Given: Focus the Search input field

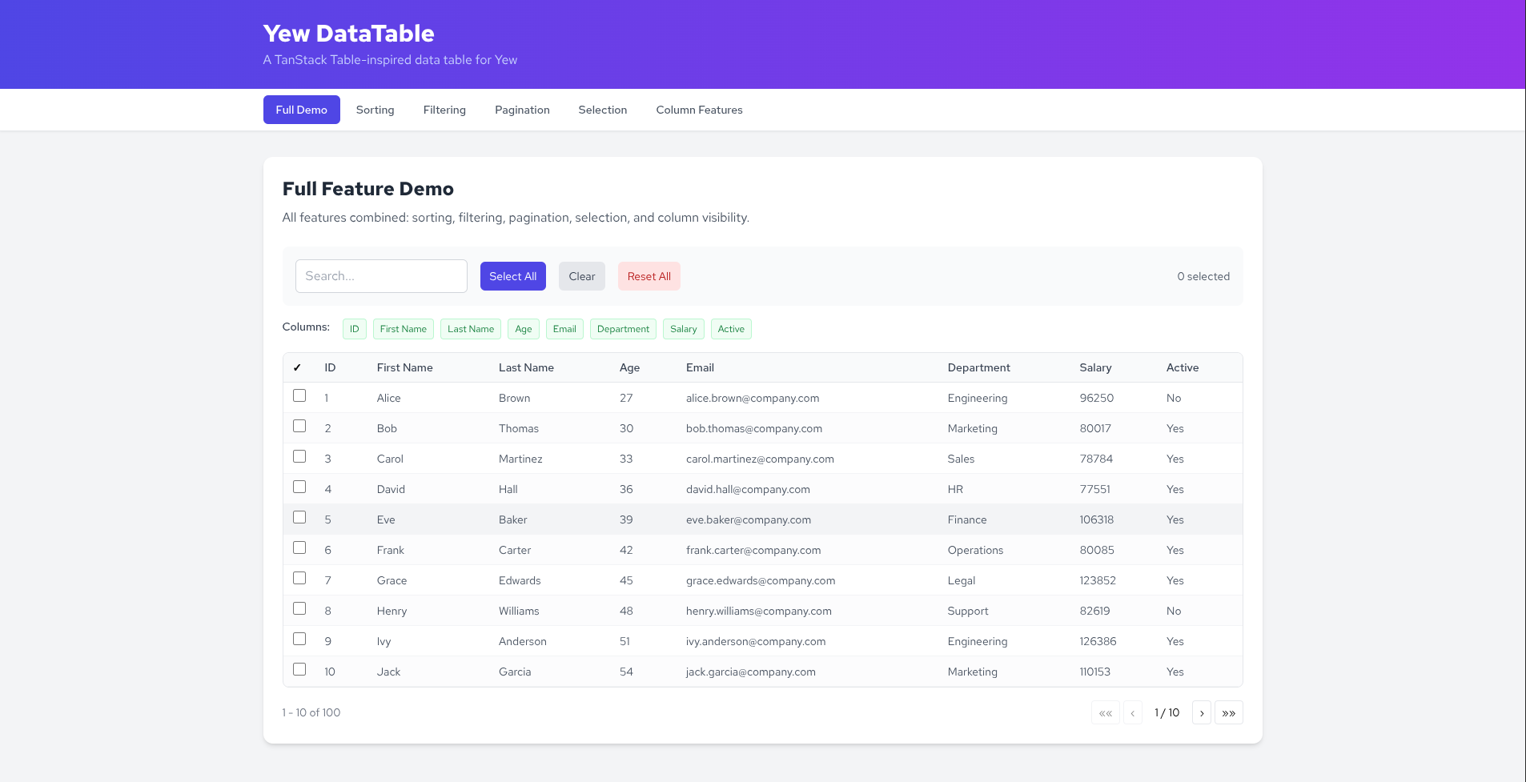Looking at the screenshot, I should tap(381, 276).
